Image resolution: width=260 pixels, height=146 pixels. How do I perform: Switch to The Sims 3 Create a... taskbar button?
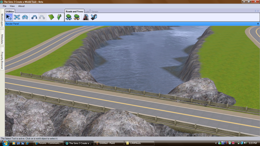point(79,143)
